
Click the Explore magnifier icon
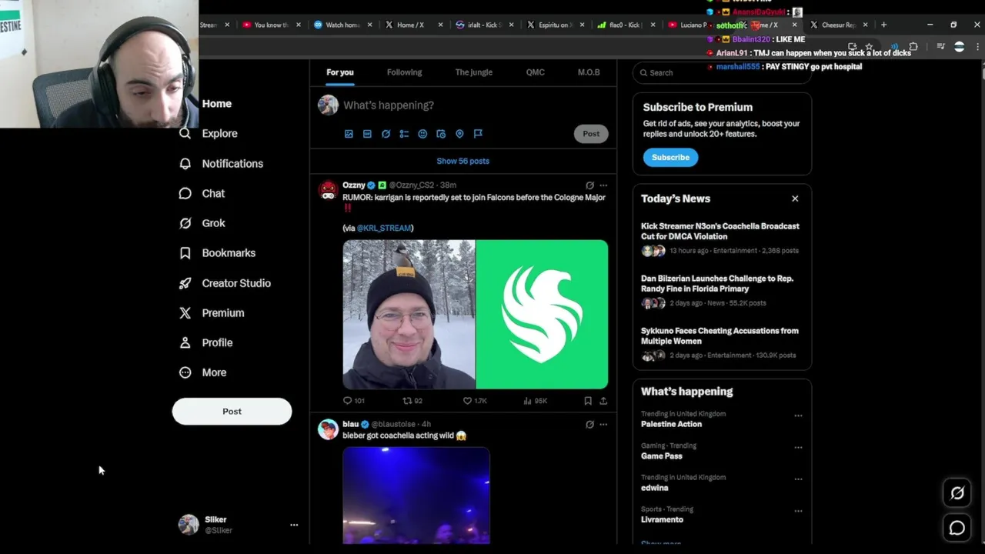185,133
